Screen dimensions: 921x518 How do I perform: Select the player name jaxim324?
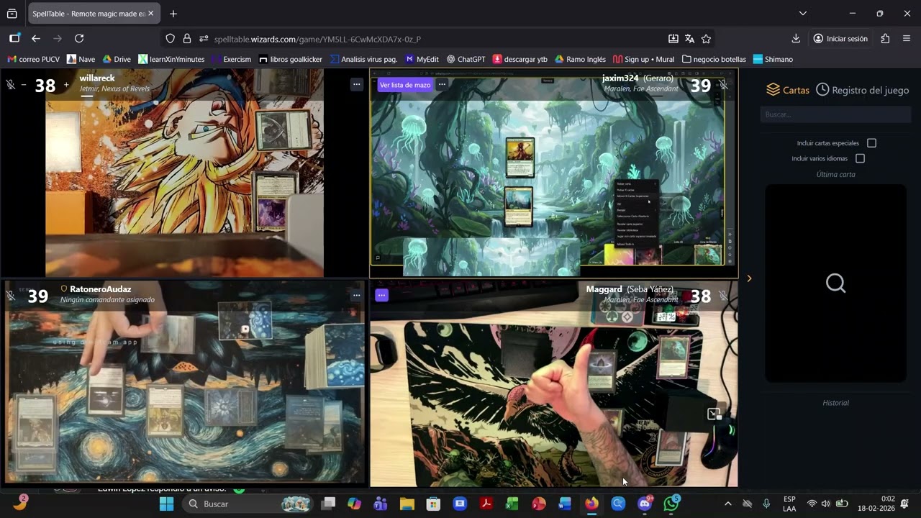(620, 78)
